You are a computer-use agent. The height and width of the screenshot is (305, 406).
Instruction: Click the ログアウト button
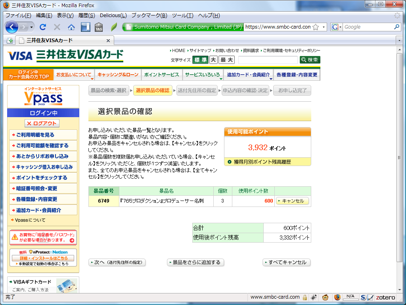42,124
